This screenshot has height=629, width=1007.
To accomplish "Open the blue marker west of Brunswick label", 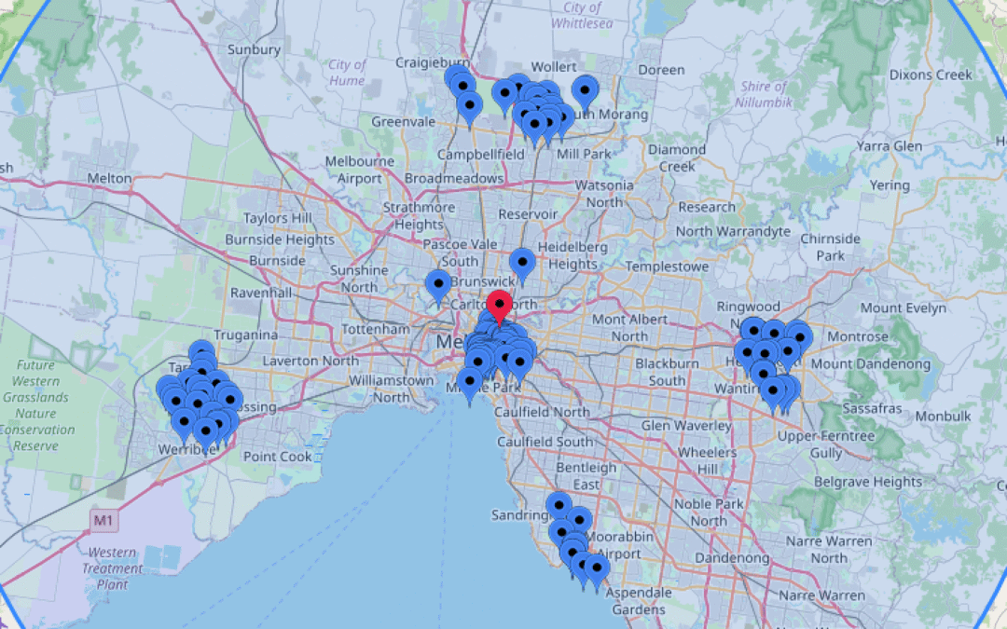I will (438, 288).
